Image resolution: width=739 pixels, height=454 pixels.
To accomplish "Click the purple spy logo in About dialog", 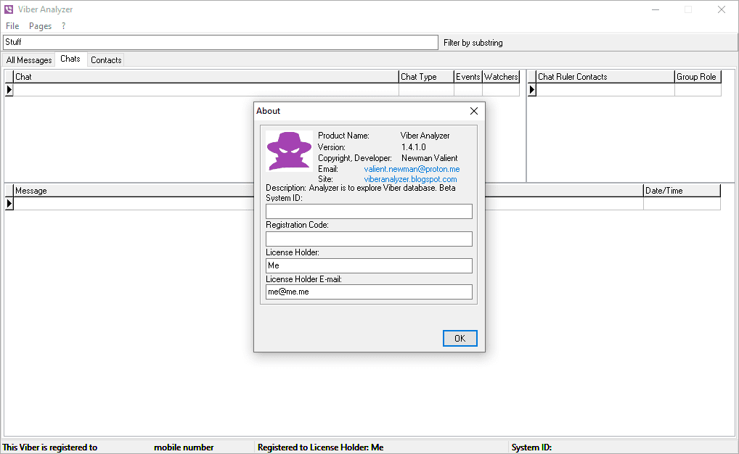I will point(288,149).
